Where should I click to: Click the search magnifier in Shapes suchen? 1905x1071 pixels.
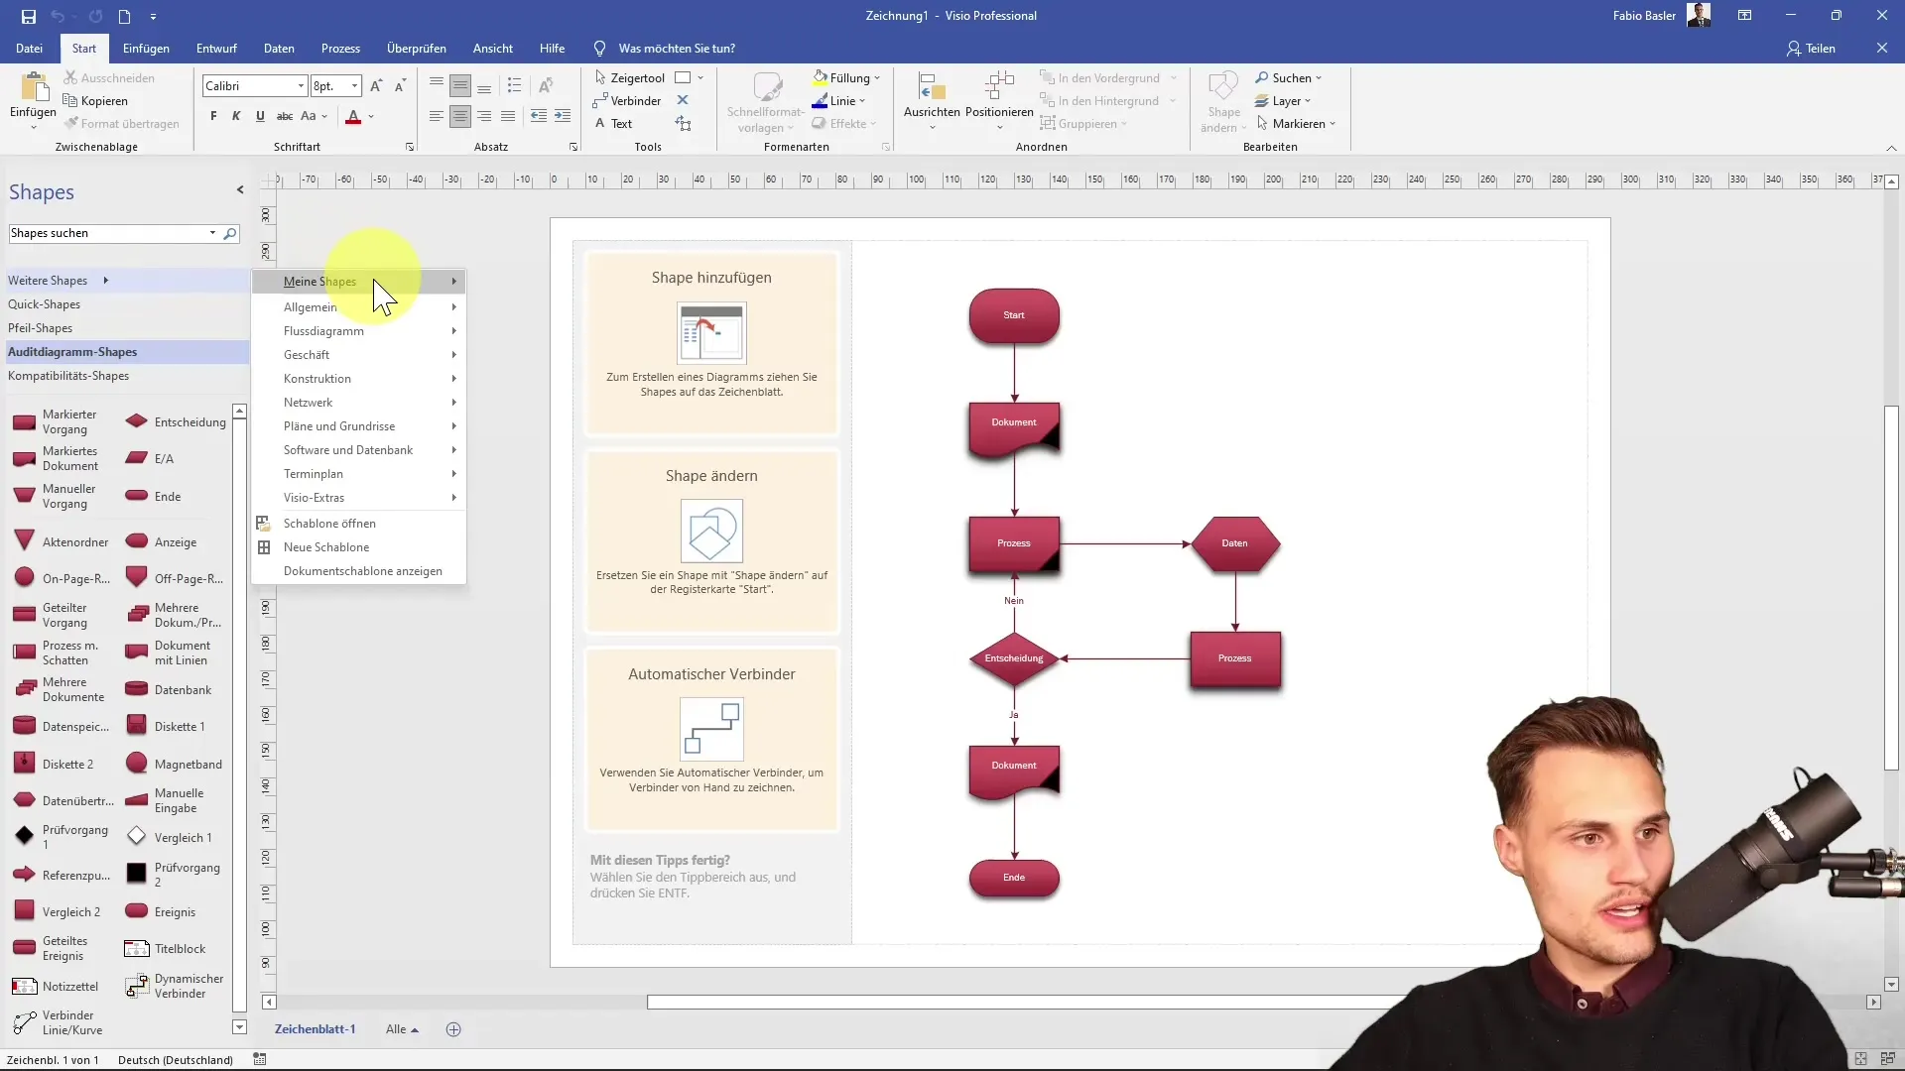click(x=230, y=233)
